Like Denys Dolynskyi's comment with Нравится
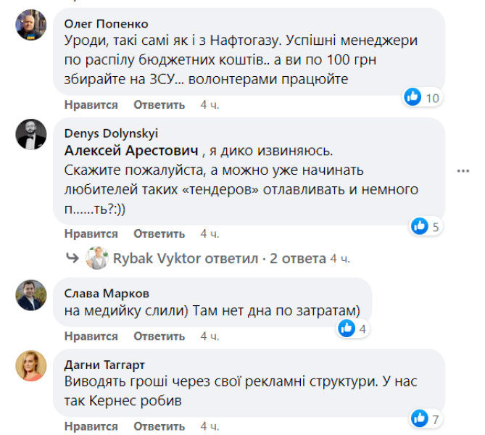 91,233
